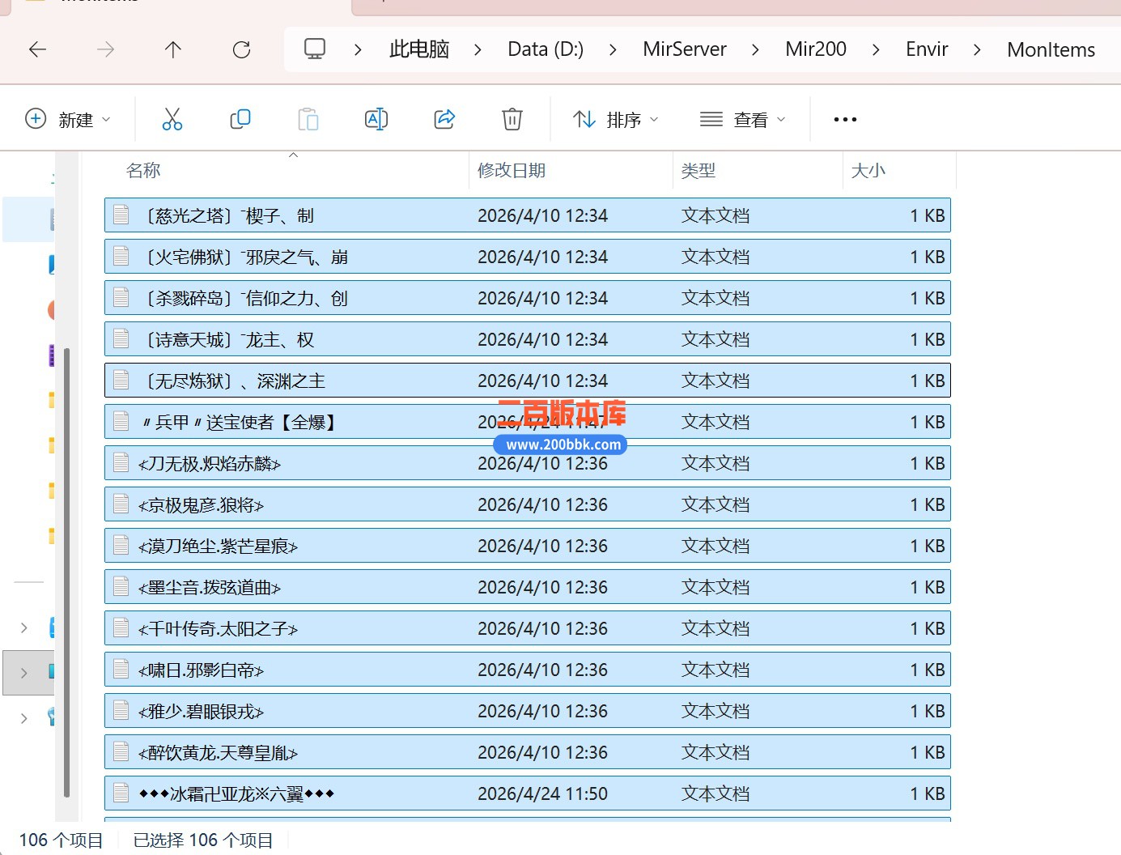Image resolution: width=1121 pixels, height=855 pixels.
Task: Select file <醉饮黄龙.天尊皇胤>
Action: (527, 752)
